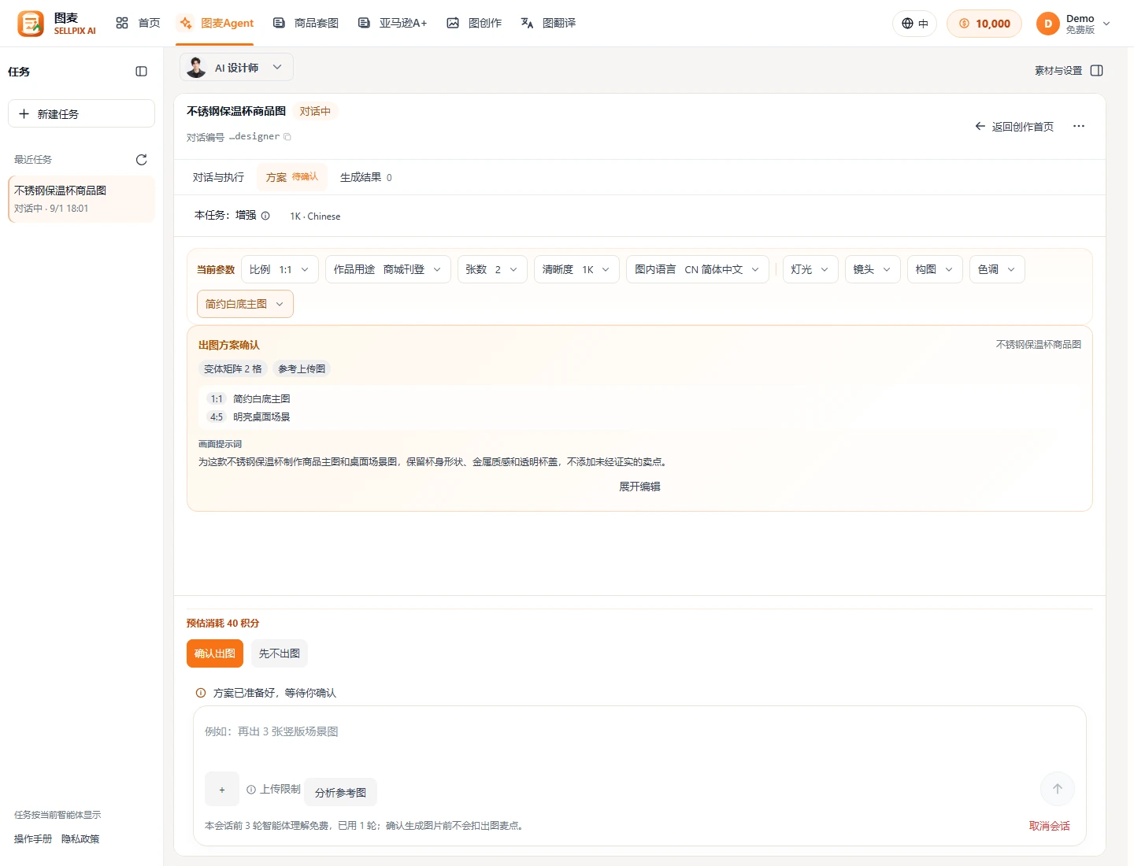Open the 图内语言 language dropdown
The height and width of the screenshot is (866, 1134).
point(698,269)
